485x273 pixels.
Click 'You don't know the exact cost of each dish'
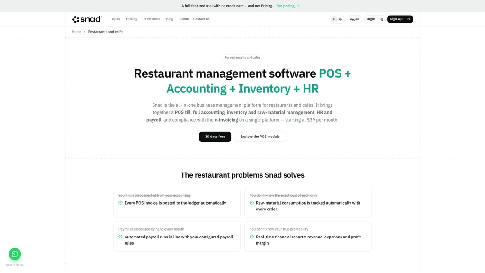click(283, 195)
